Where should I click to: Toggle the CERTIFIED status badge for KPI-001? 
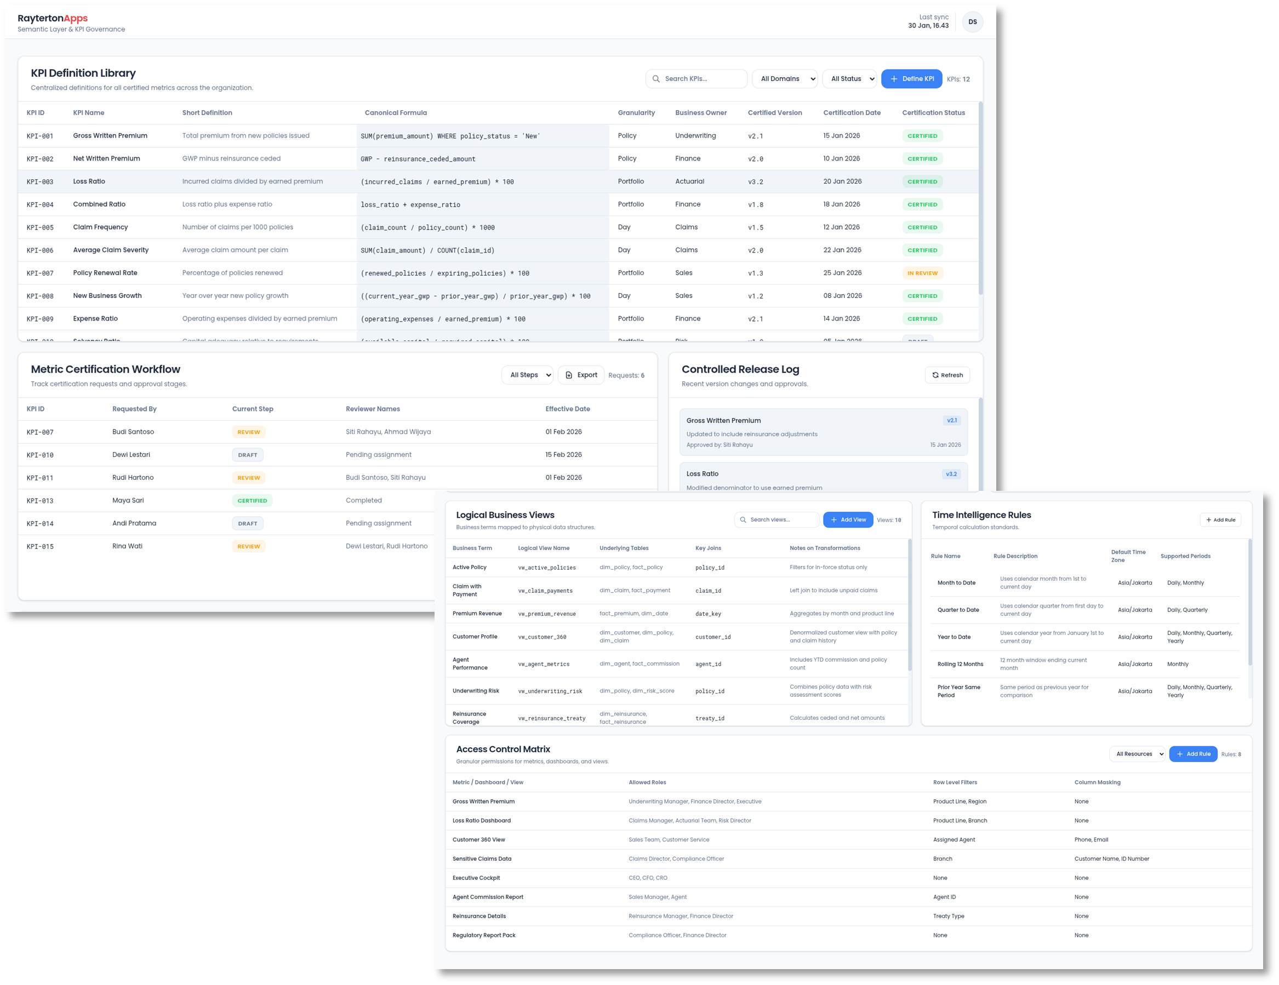coord(922,135)
